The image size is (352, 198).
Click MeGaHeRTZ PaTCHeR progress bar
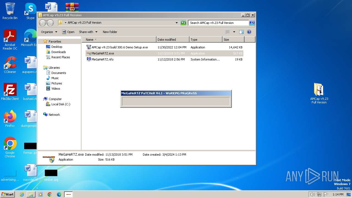tap(176, 101)
